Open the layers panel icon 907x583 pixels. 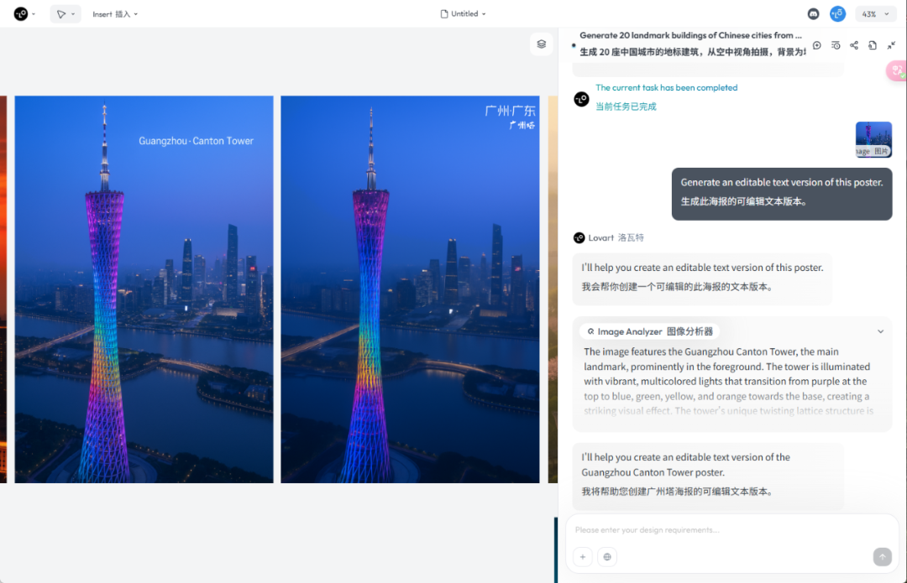pyautogui.click(x=541, y=44)
